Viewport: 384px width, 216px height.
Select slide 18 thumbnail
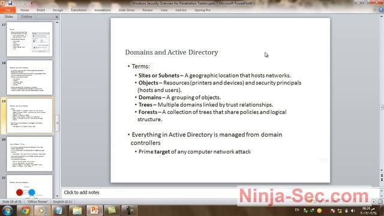pos(29,77)
